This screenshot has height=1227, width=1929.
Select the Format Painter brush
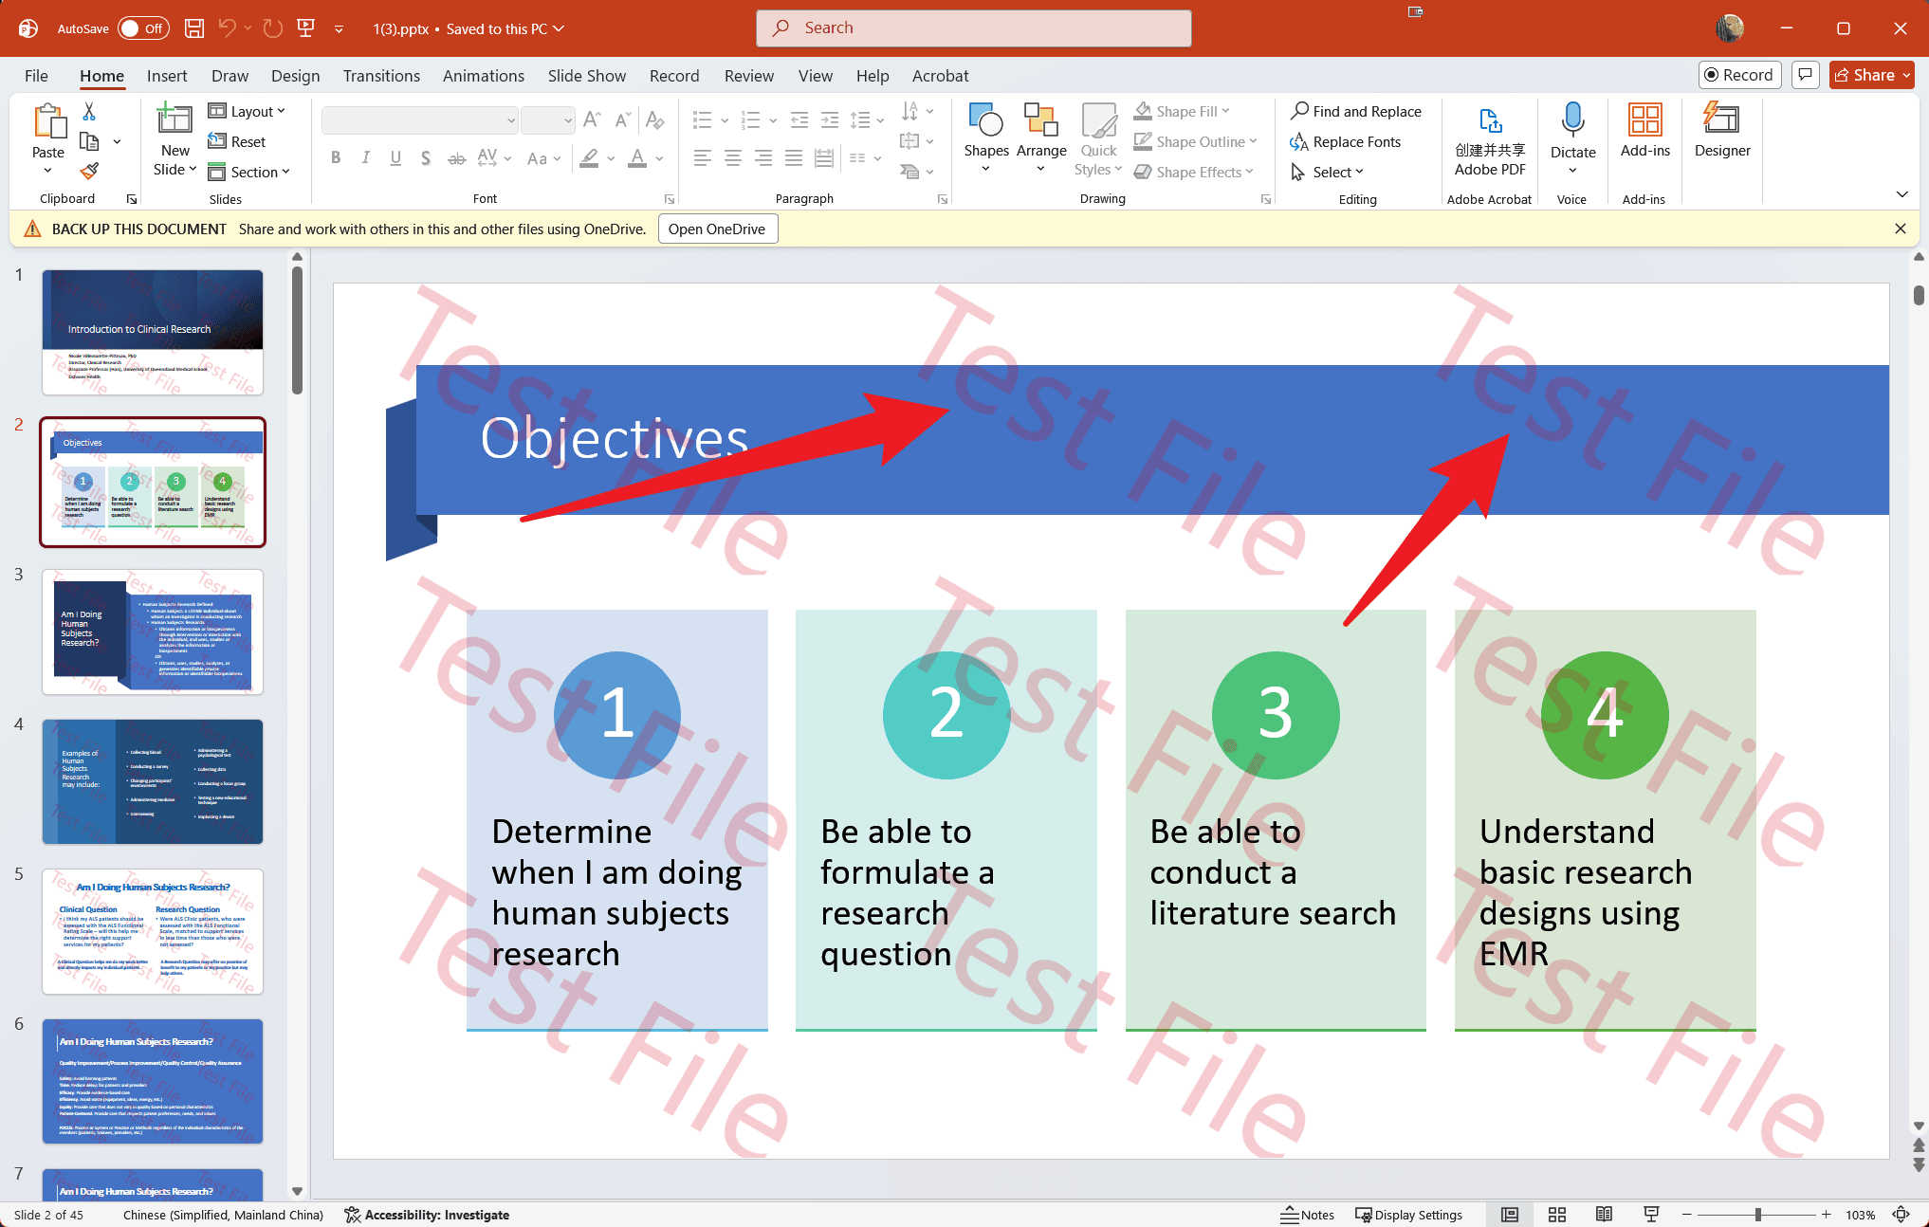(x=89, y=172)
